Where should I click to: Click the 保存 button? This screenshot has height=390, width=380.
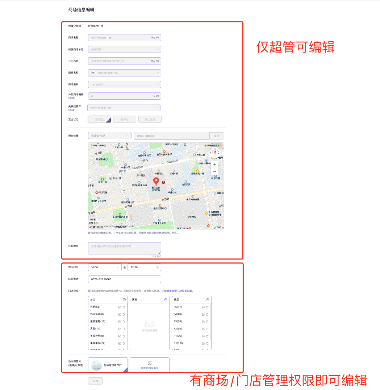click(95, 381)
